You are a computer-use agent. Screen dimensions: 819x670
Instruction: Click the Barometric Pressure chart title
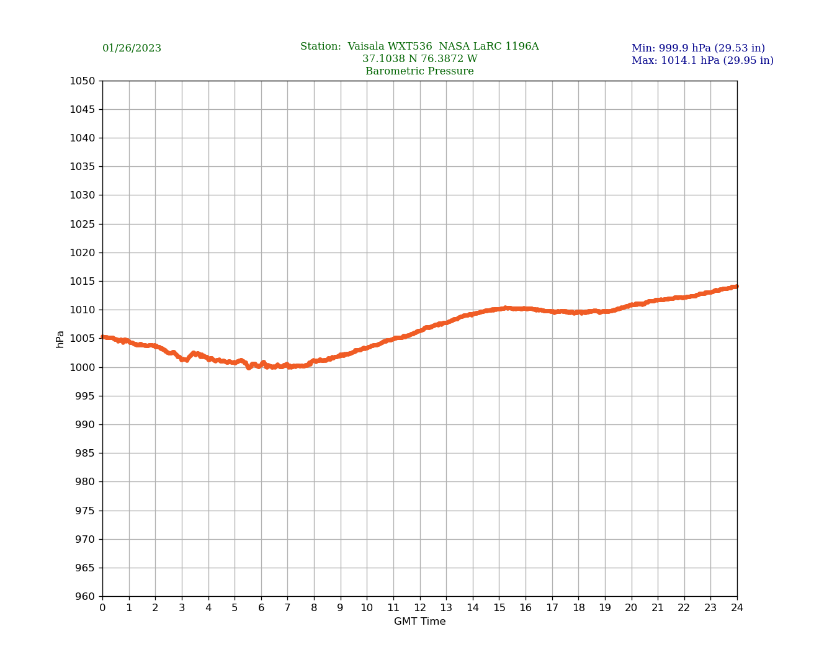(x=419, y=71)
